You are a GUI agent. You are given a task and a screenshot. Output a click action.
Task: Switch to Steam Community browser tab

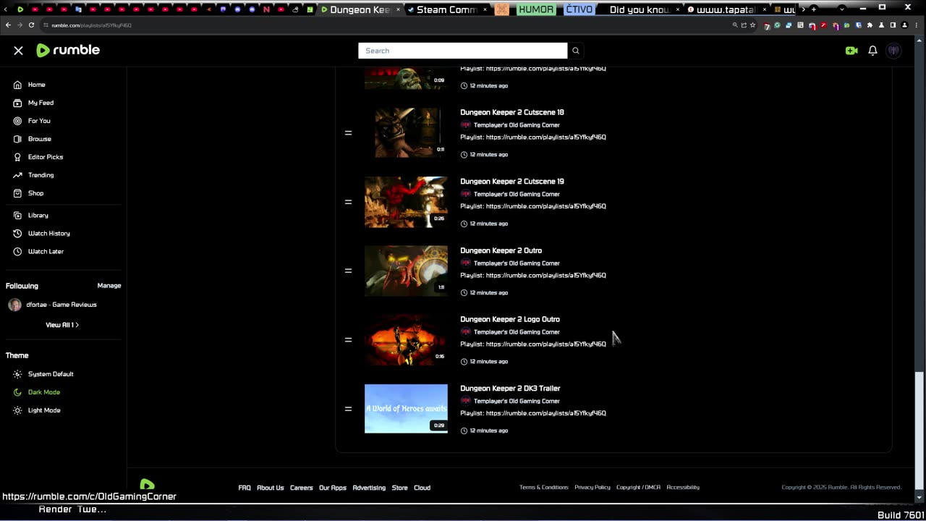point(446,9)
